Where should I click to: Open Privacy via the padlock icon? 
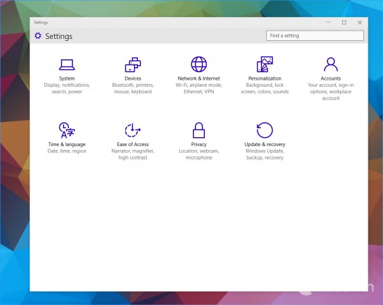199,130
